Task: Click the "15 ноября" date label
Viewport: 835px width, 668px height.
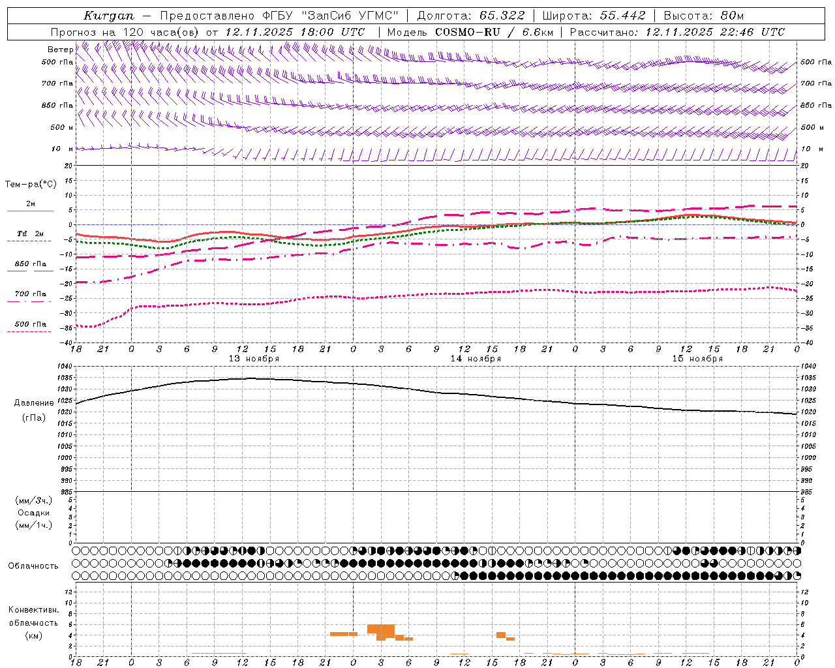Action: [697, 359]
